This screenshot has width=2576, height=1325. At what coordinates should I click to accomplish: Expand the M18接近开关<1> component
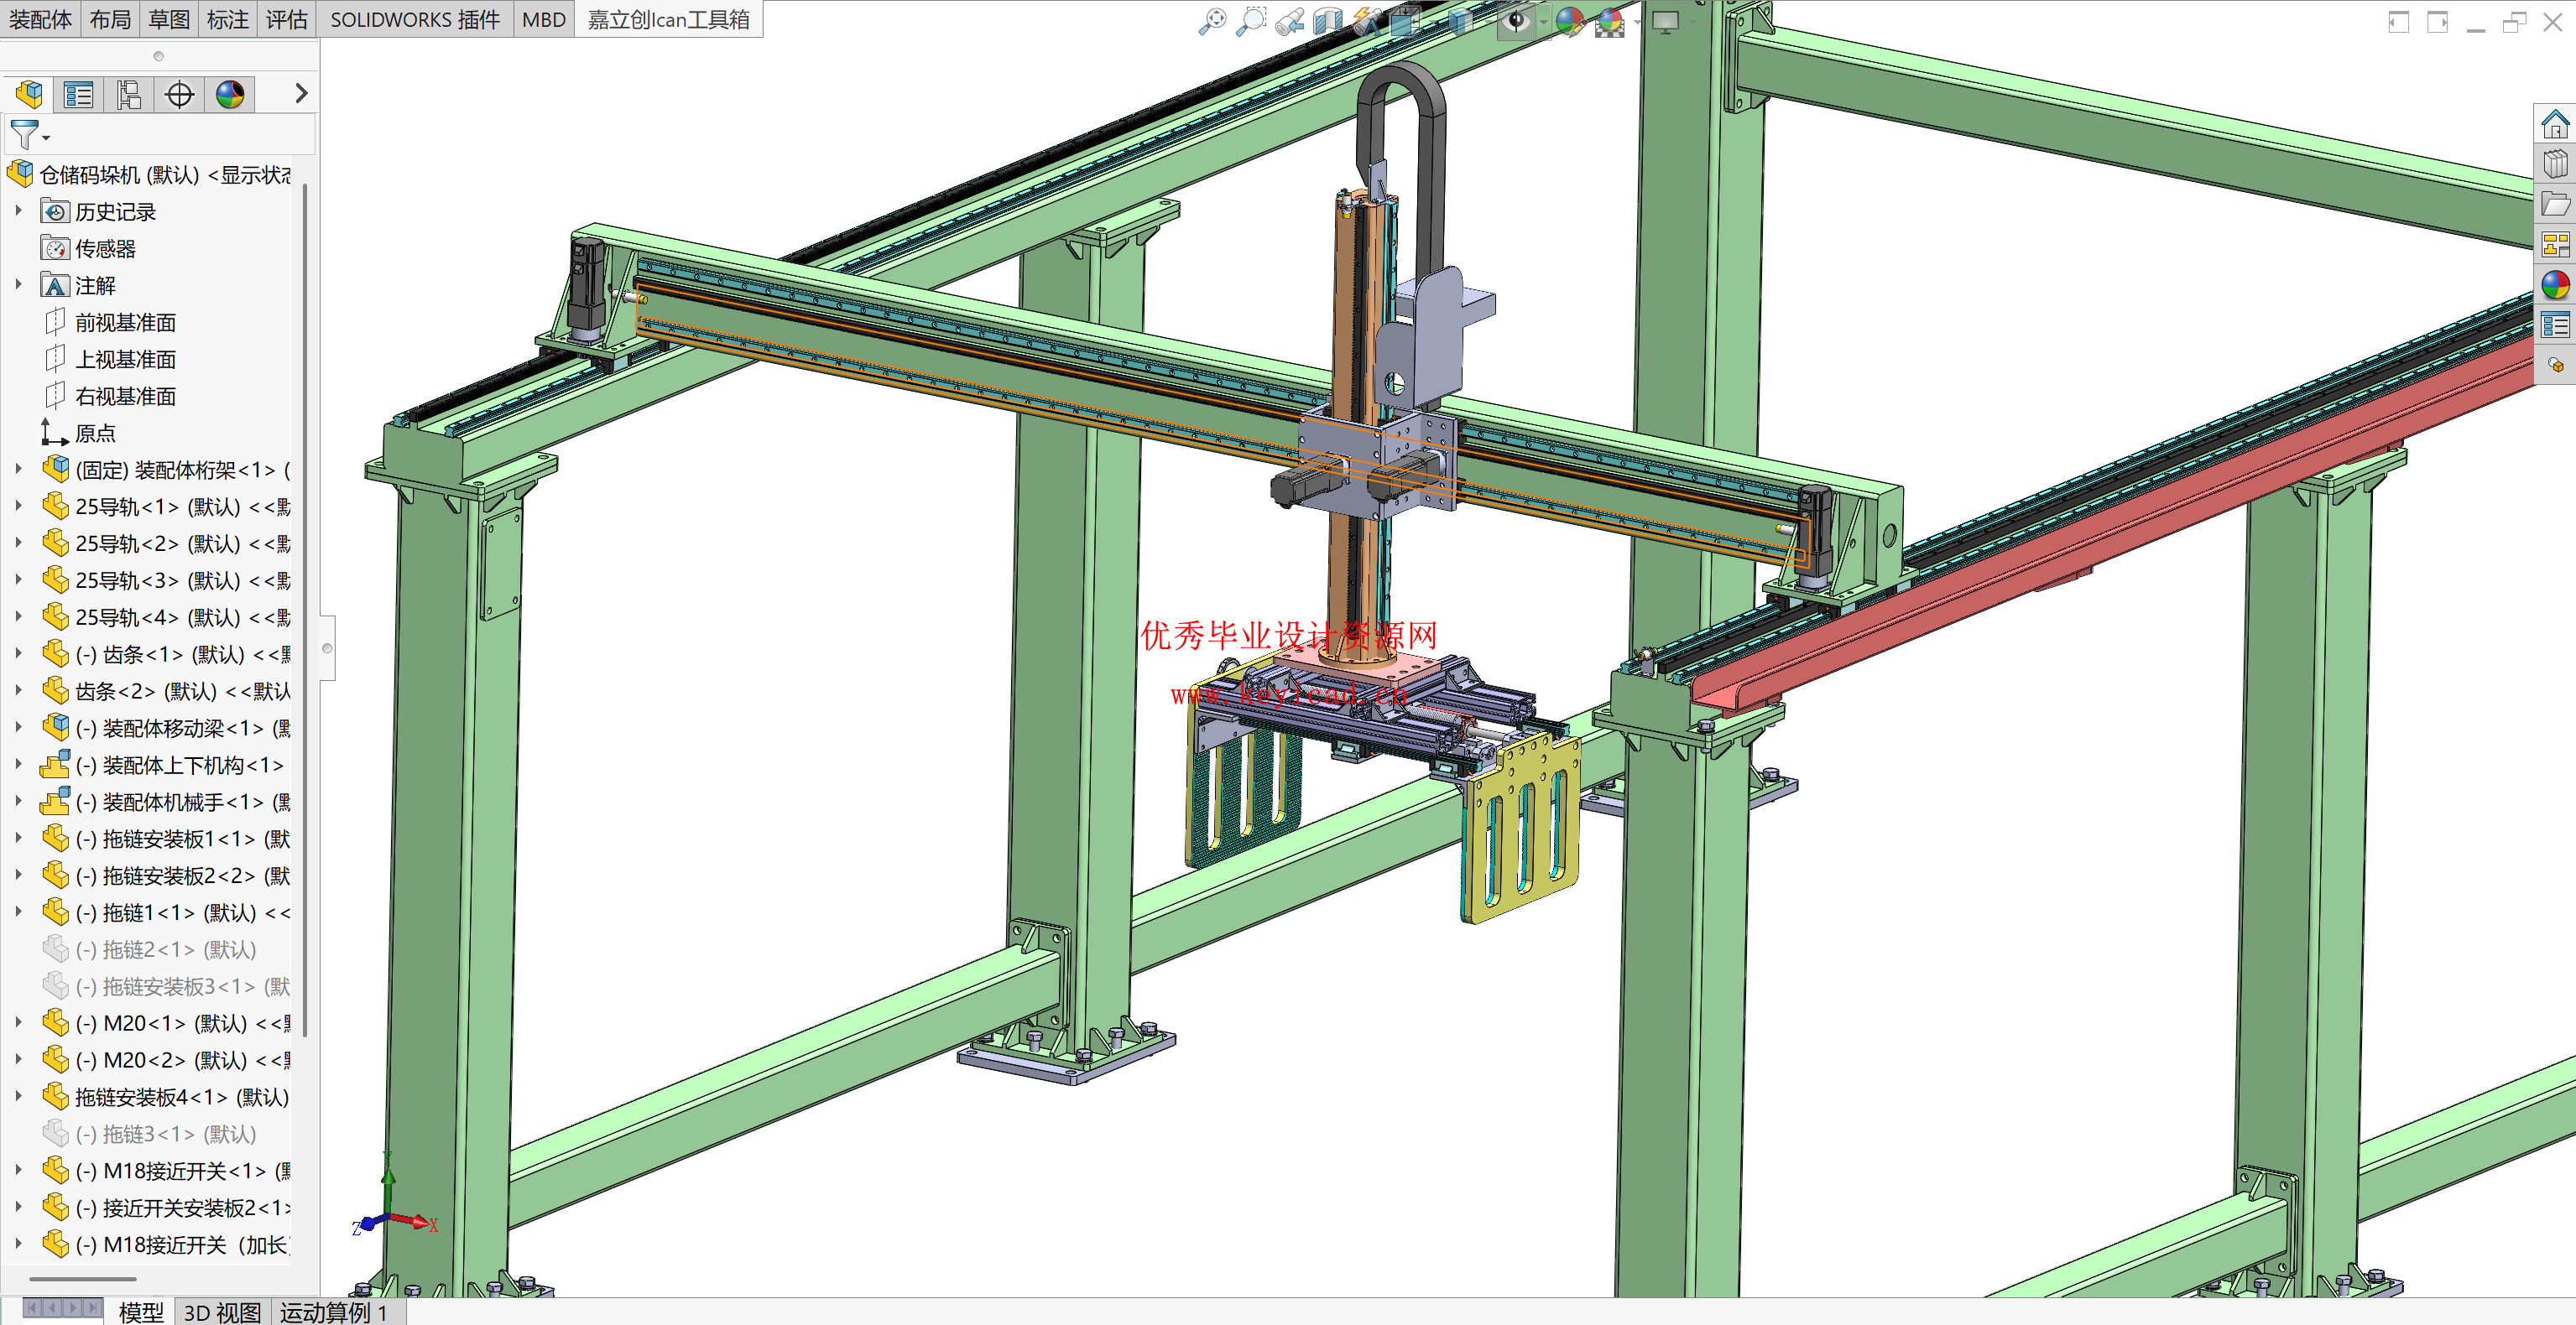click(18, 1170)
